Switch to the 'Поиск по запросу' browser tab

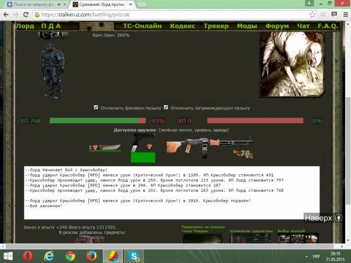tap(32, 4)
